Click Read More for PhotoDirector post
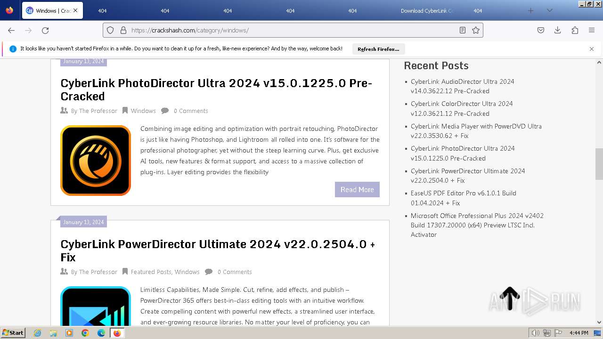The height and width of the screenshot is (339, 603). (357, 189)
